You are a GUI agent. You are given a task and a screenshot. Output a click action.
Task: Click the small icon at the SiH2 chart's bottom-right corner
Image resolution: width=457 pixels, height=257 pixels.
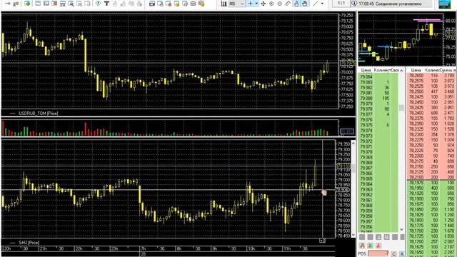[x=322, y=241]
